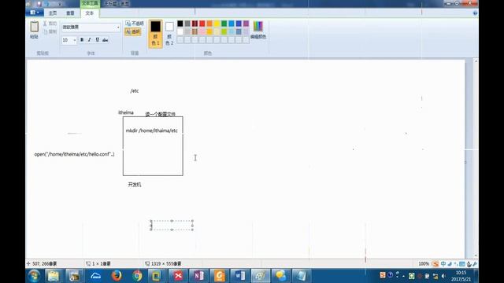
Task: Click the Save icon in title bar
Action: (x=39, y=4)
